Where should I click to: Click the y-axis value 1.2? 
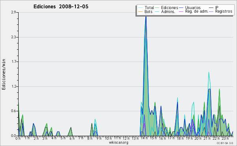pyautogui.click(x=13, y=86)
